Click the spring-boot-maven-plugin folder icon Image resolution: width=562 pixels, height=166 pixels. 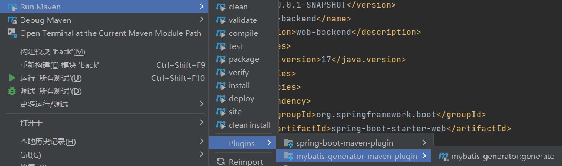pyautogui.click(x=288, y=143)
